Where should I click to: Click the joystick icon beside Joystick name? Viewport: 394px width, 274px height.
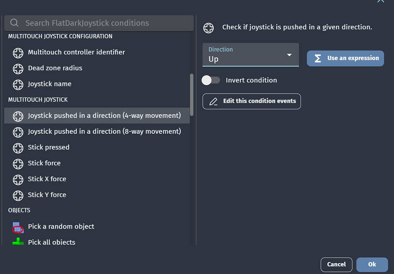point(18,84)
